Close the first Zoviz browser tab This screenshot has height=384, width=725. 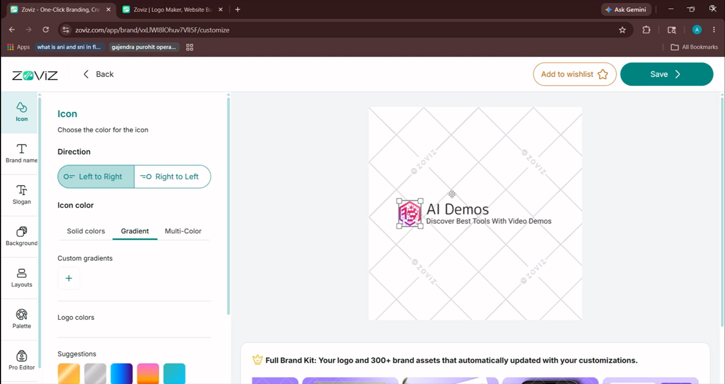(108, 10)
